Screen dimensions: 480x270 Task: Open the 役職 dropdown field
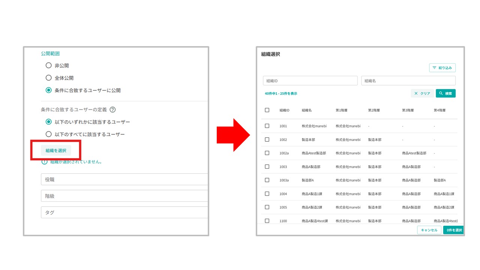tap(124, 180)
